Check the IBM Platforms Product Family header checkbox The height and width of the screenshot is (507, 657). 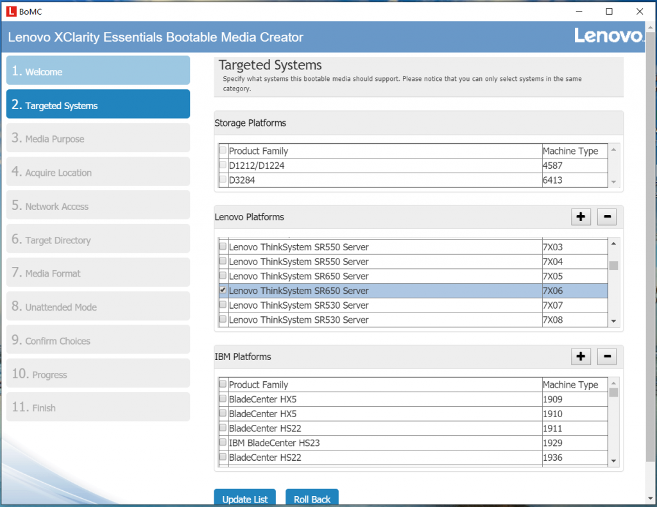coord(223,384)
